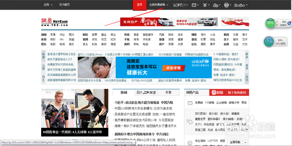Open the 游戏 channel in the navigation

(194, 39)
